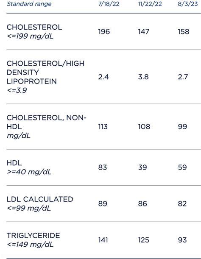Click the HDL value 83
This screenshot has height=259, width=201.
[x=103, y=167]
